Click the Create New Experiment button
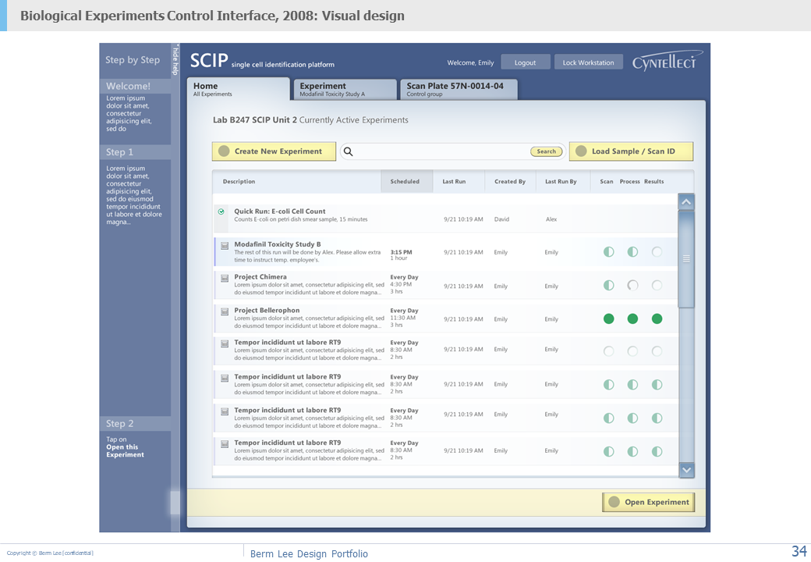Image resolution: width=811 pixels, height=562 pixels. click(x=274, y=151)
